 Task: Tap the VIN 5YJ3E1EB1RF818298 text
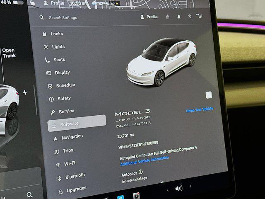(138, 145)
